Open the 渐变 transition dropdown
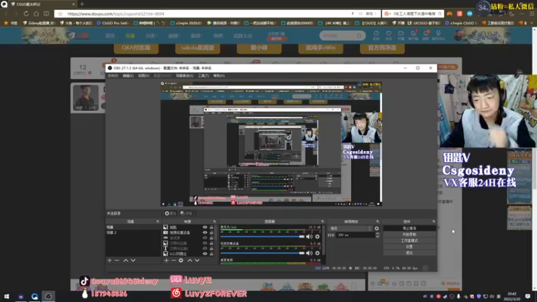The height and width of the screenshot is (302, 537). click(x=350, y=228)
